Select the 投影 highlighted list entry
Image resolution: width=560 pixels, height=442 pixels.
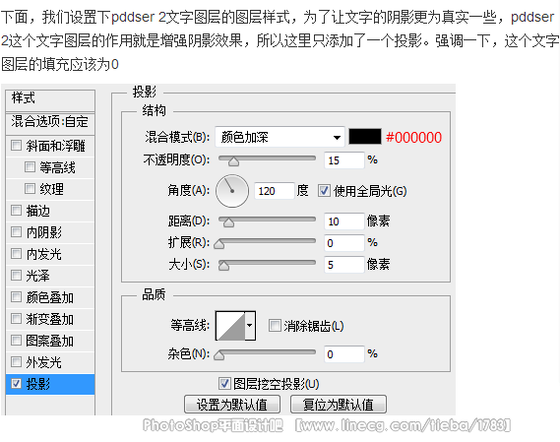50,384
